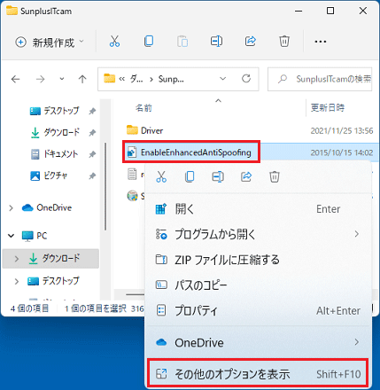Expand デスクトップ under PC
380x390 pixels.
[x=17, y=281]
